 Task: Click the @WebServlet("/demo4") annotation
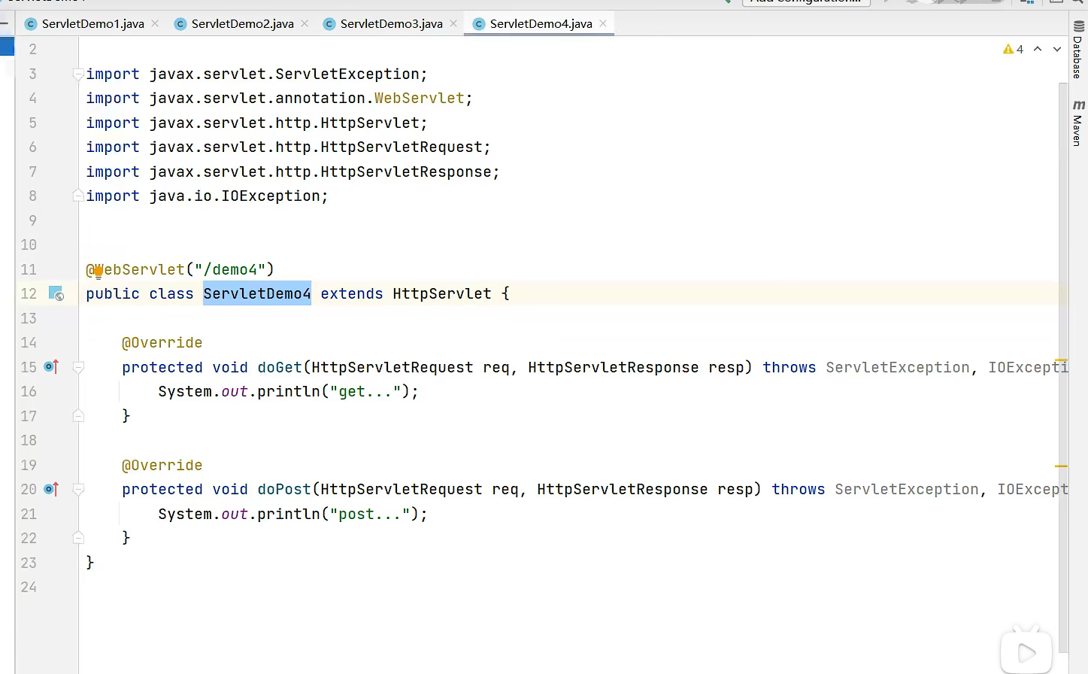click(x=180, y=269)
